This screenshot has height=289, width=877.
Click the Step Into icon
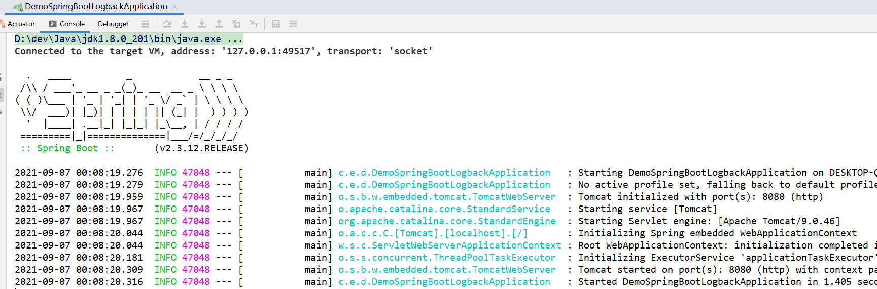185,24
